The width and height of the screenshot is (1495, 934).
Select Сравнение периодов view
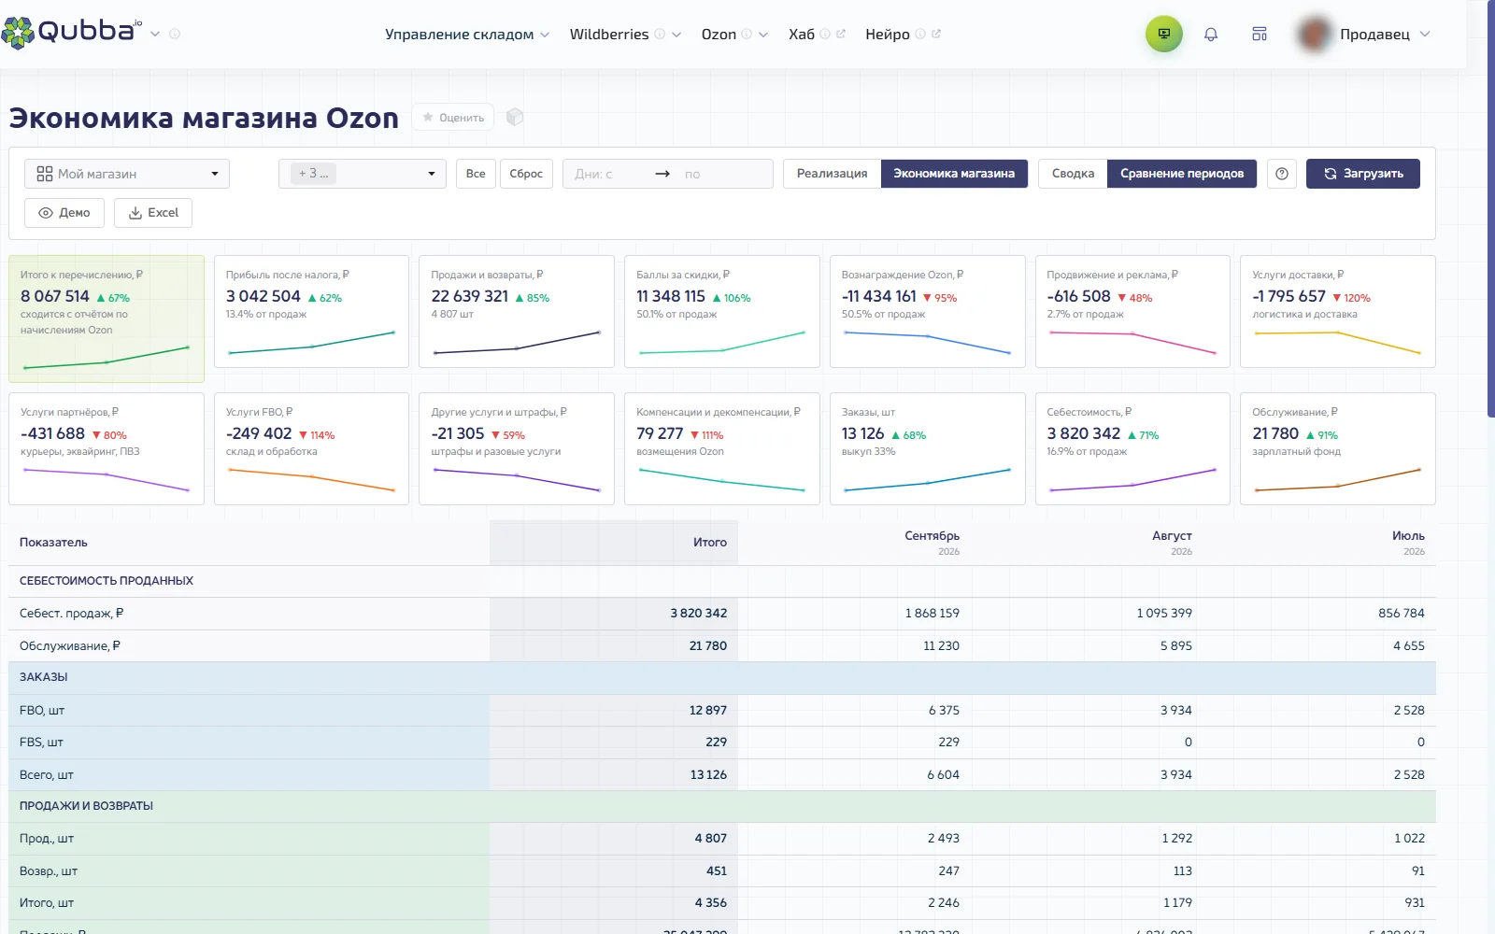[1182, 174]
